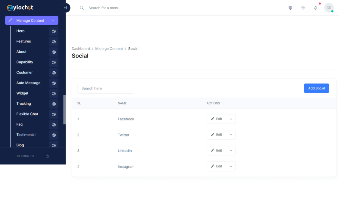This screenshot has height=198, width=339.
Task: Open the Customer menu item
Action: click(x=24, y=72)
